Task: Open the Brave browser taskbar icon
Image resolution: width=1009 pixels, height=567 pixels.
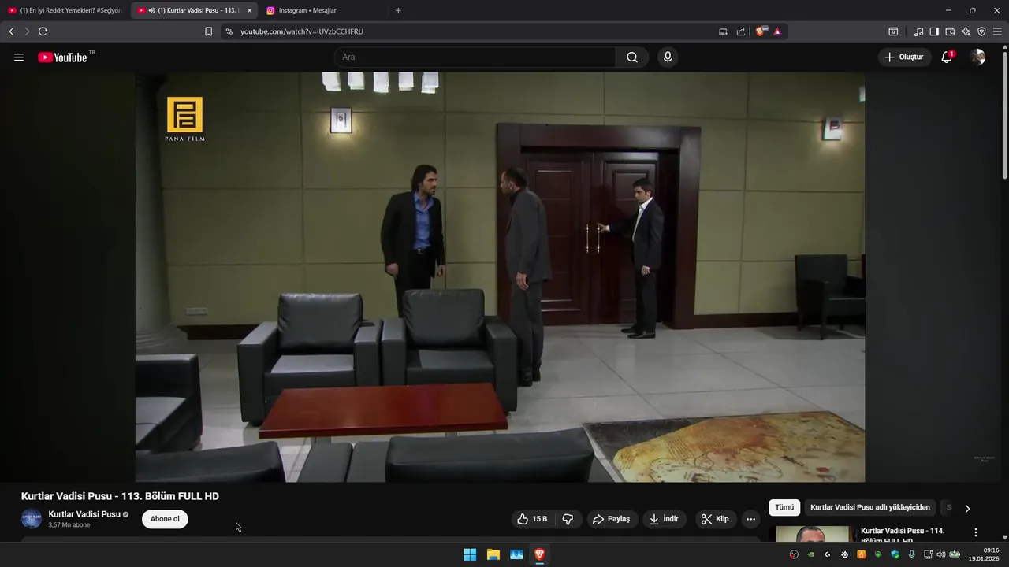Action: [539, 554]
